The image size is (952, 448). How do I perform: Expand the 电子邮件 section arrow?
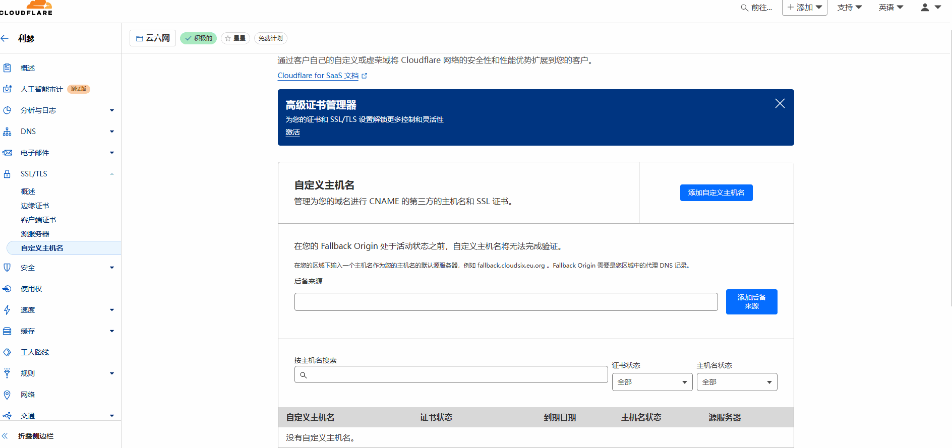point(112,153)
